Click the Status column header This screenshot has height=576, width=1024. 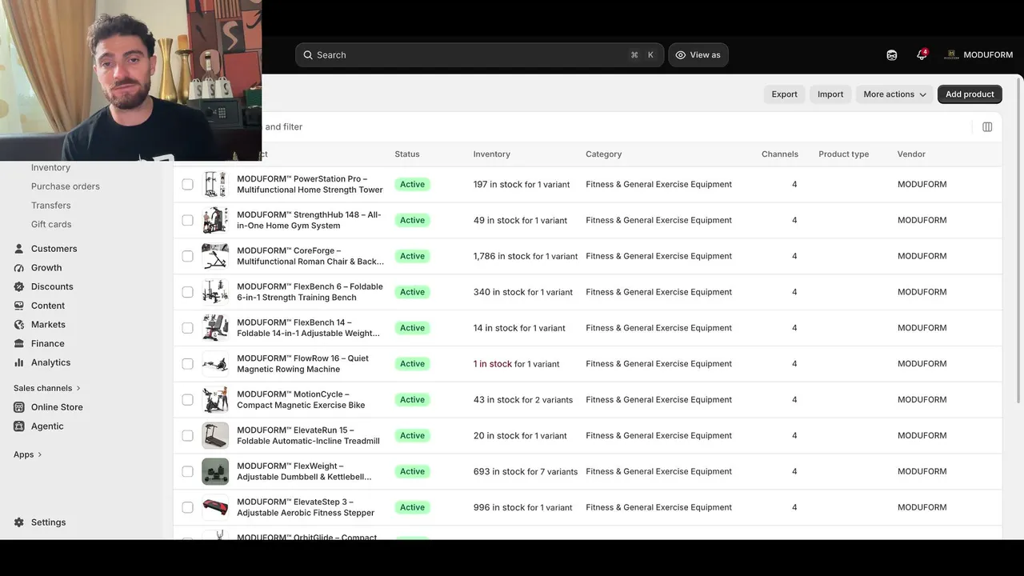click(x=407, y=154)
